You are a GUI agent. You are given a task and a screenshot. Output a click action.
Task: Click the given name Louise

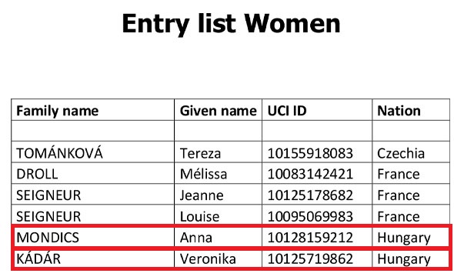point(199,216)
